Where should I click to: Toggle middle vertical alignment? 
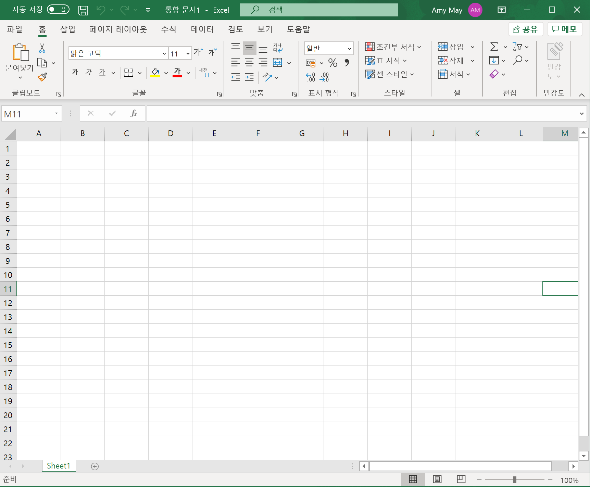(249, 48)
